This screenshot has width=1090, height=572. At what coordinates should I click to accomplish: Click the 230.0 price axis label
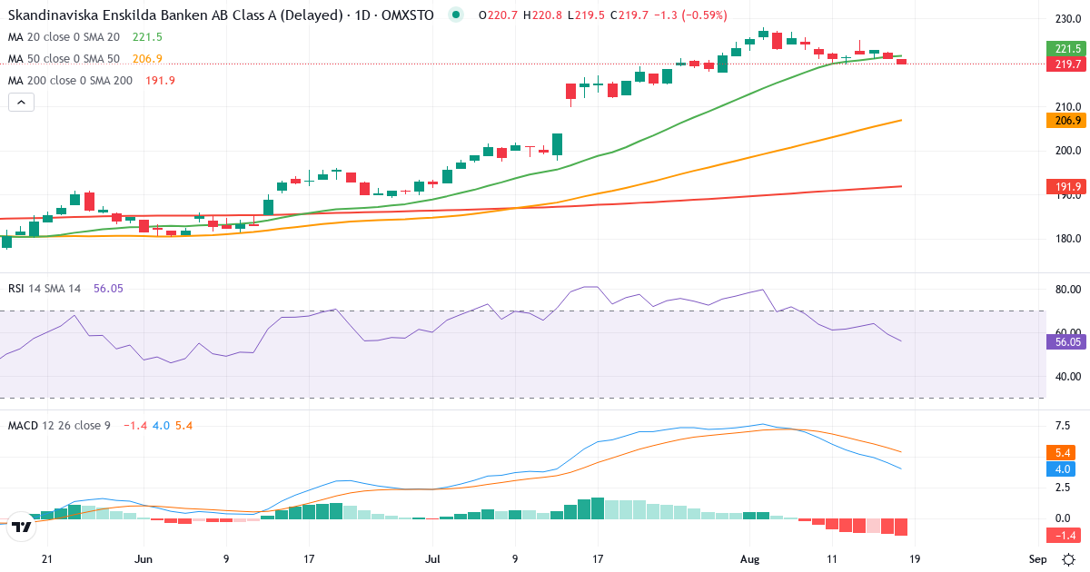pos(1066,19)
